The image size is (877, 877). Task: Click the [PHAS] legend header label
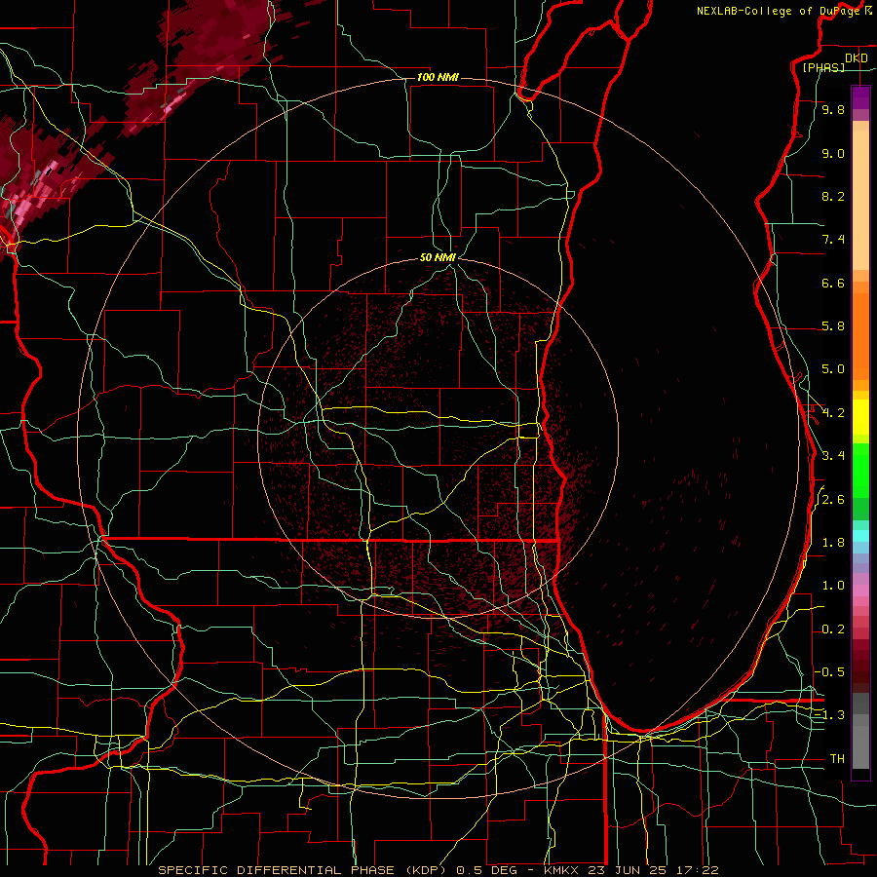pos(823,67)
